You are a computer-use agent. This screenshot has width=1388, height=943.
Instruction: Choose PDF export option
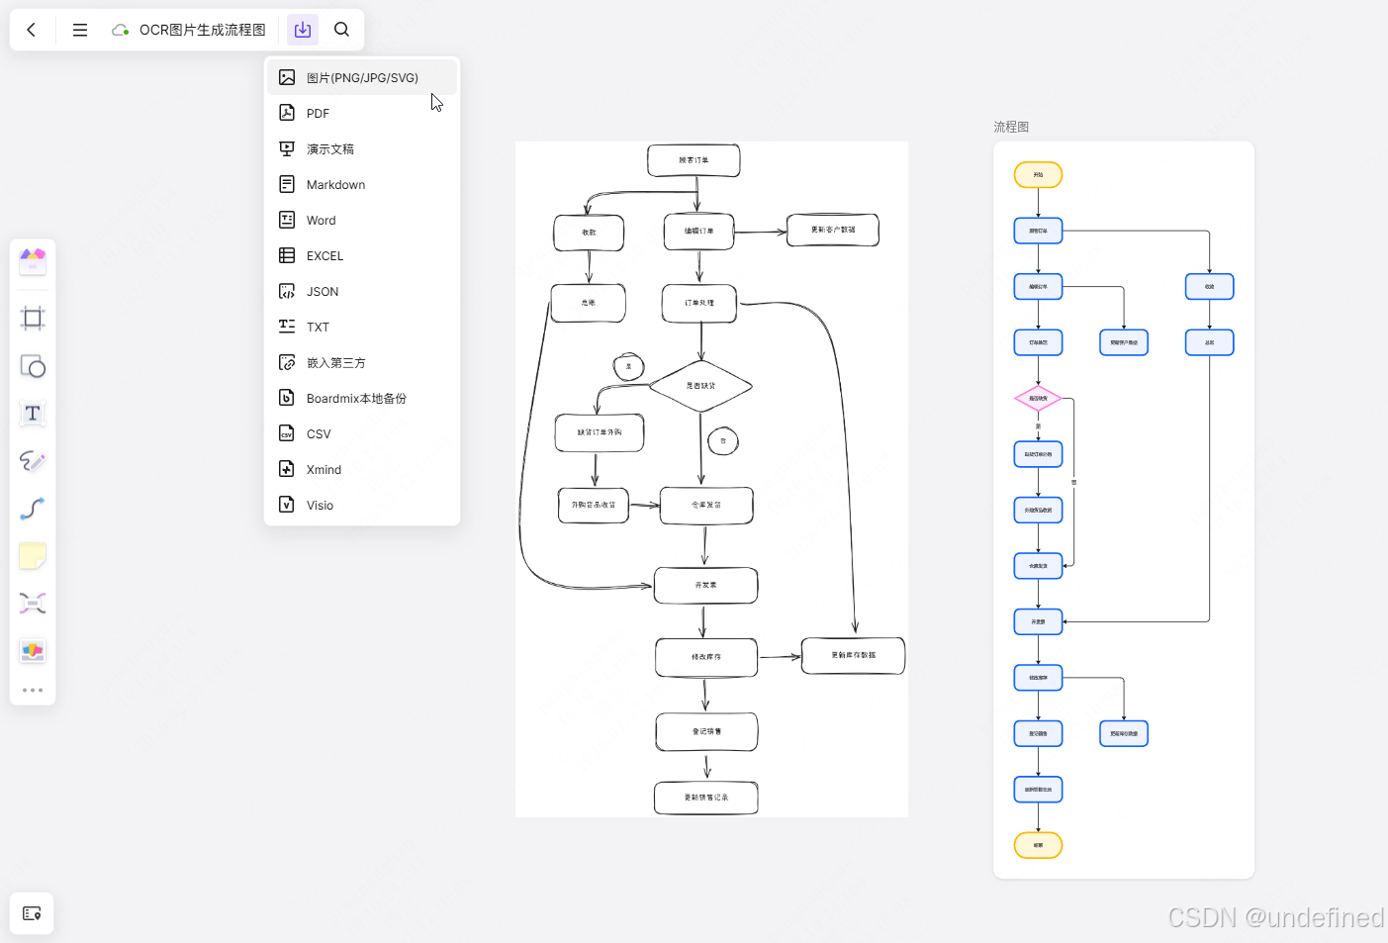[362, 113]
